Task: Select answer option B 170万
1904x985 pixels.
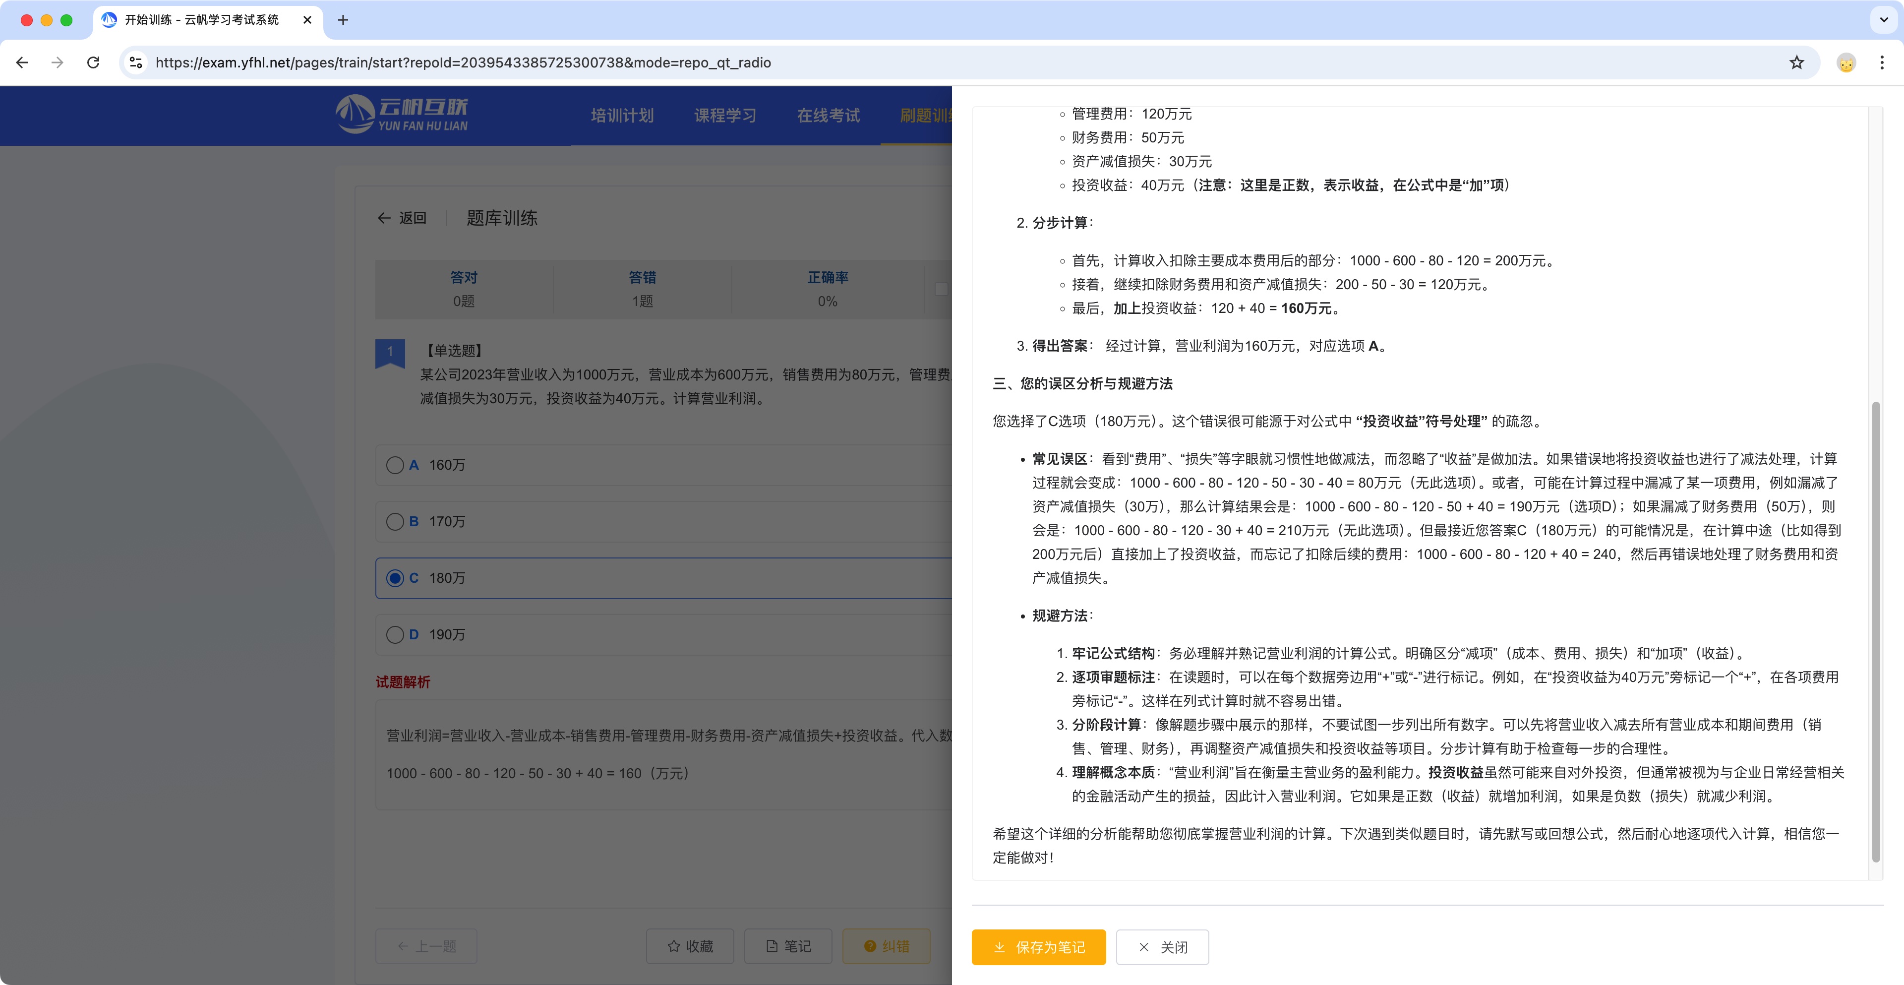Action: [x=395, y=521]
